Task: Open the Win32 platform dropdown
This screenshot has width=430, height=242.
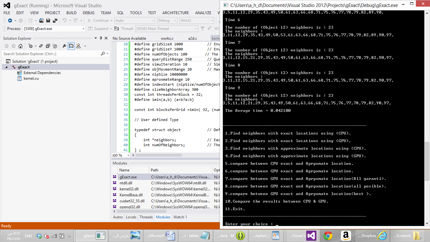Action: [196, 20]
